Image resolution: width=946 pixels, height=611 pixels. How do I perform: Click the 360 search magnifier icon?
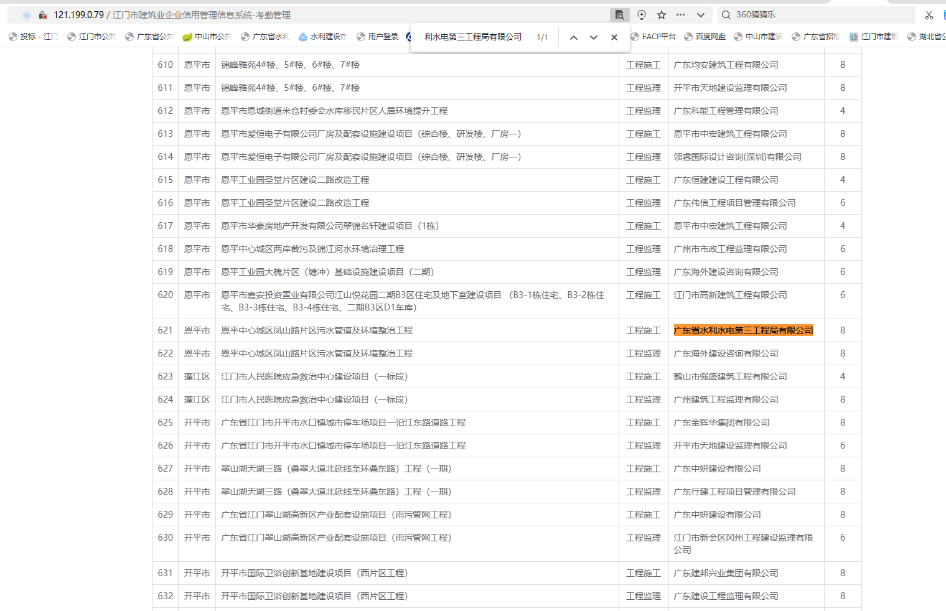[x=726, y=15]
